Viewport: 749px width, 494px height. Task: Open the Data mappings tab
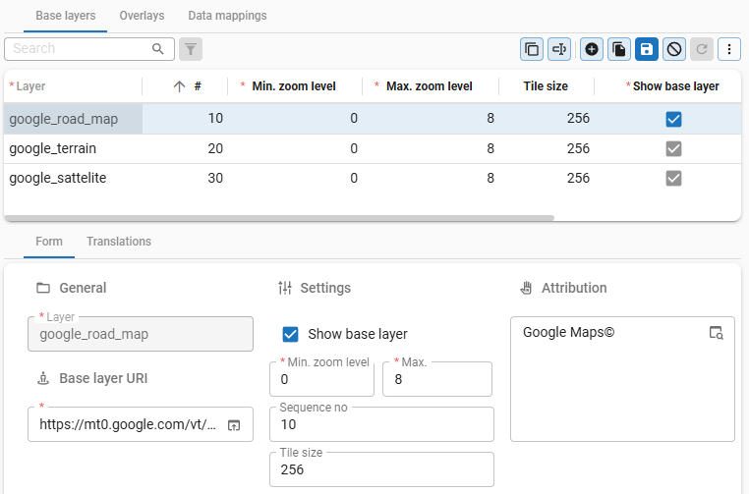[x=227, y=16]
